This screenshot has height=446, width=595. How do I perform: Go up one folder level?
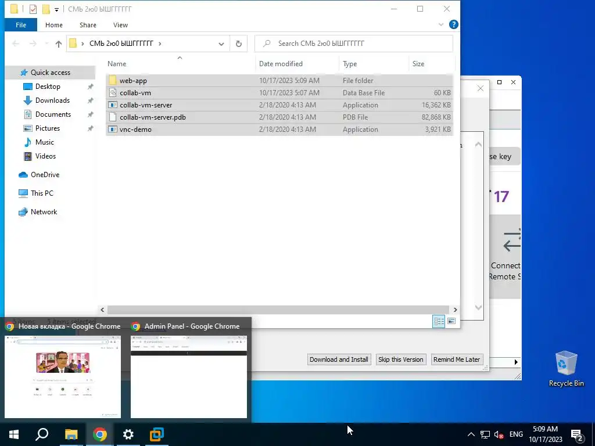pos(59,44)
